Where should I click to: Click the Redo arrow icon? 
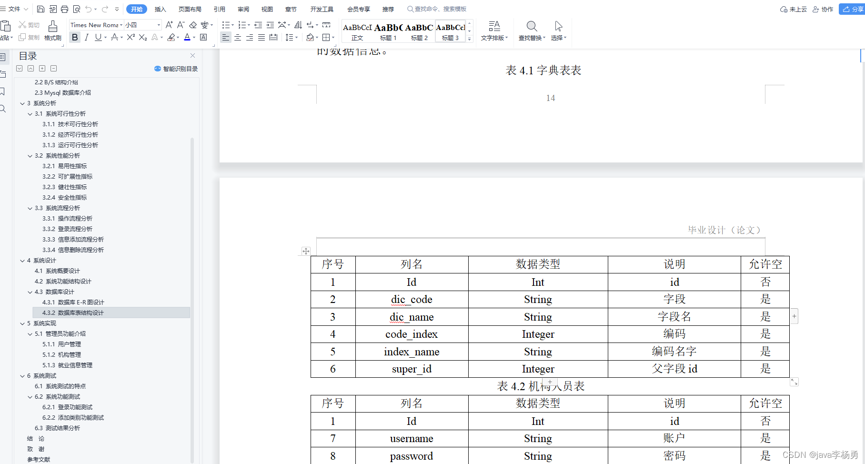(105, 9)
